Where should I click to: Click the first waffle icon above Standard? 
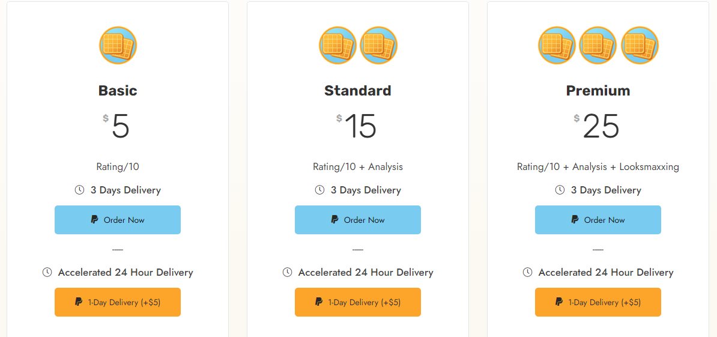[337, 45]
